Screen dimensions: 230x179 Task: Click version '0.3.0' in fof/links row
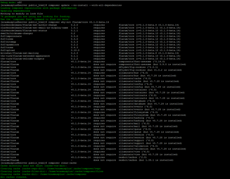tap(74, 39)
